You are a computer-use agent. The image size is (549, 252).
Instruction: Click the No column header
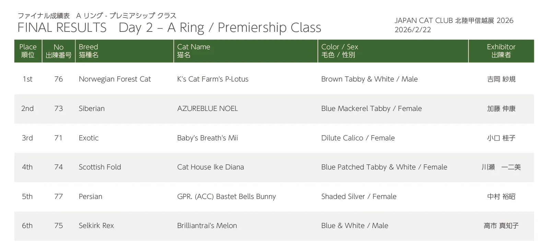tap(58, 51)
